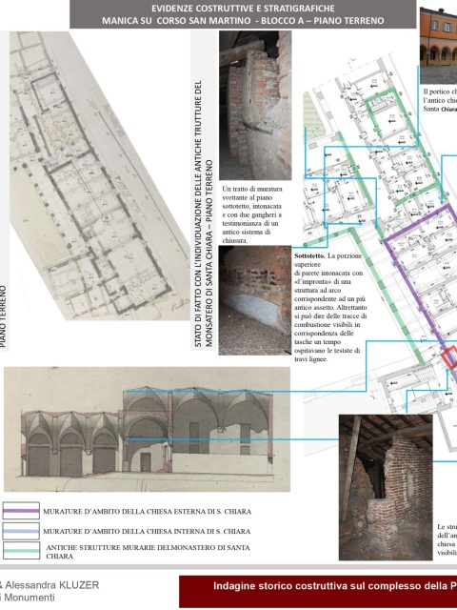This screenshot has height=610, width=457.
Task: Click the caption 'Il portico' beside the building photo
Action: 440,100
